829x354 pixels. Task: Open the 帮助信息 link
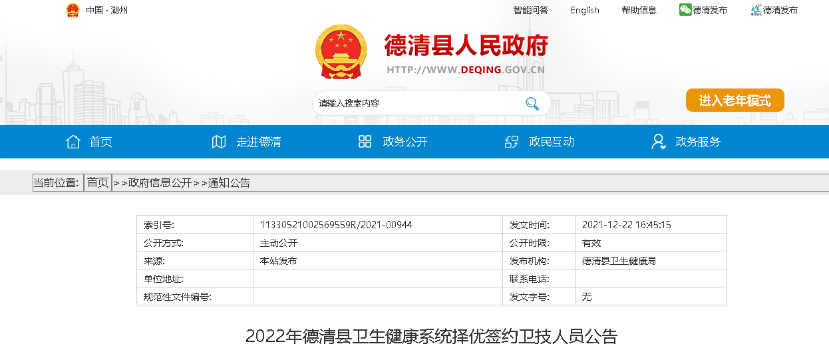coord(639,10)
